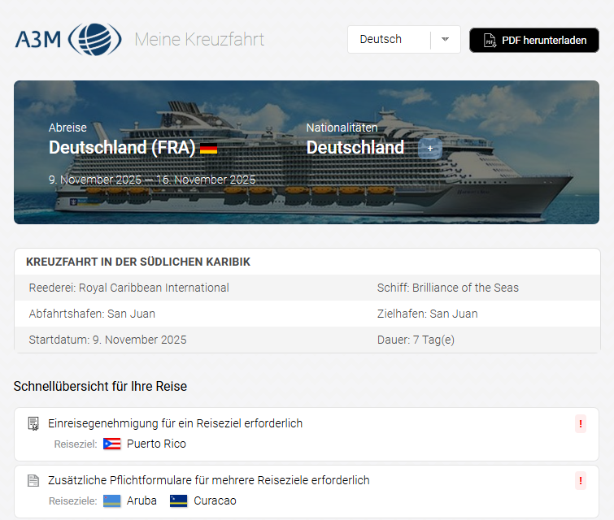Viewport: 614px width, 520px height.
Task: Click the Aruba flag
Action: click(112, 500)
